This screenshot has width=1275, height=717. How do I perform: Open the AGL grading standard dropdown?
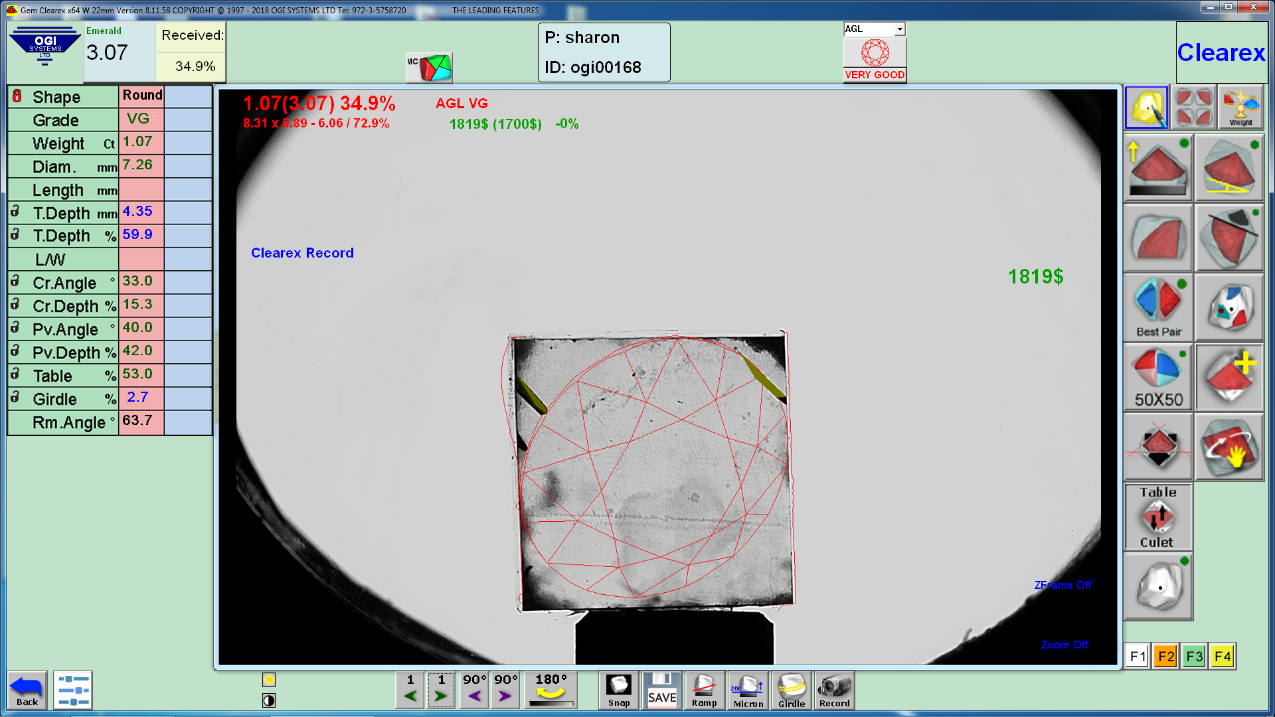pos(899,29)
